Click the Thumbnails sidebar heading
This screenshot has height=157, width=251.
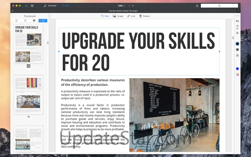click(30, 16)
